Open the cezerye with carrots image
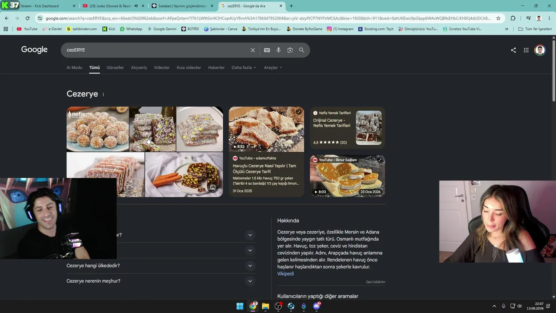 pos(184,175)
